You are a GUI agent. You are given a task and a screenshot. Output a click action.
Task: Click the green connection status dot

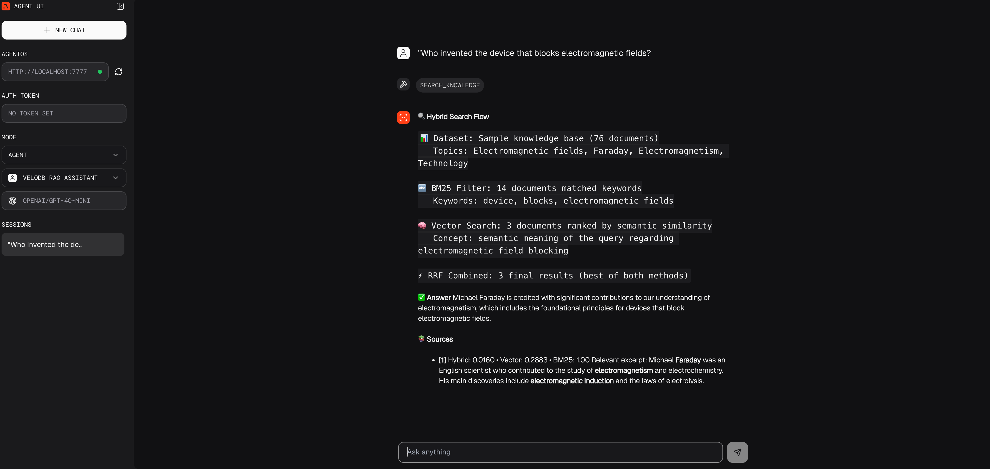pyautogui.click(x=100, y=72)
